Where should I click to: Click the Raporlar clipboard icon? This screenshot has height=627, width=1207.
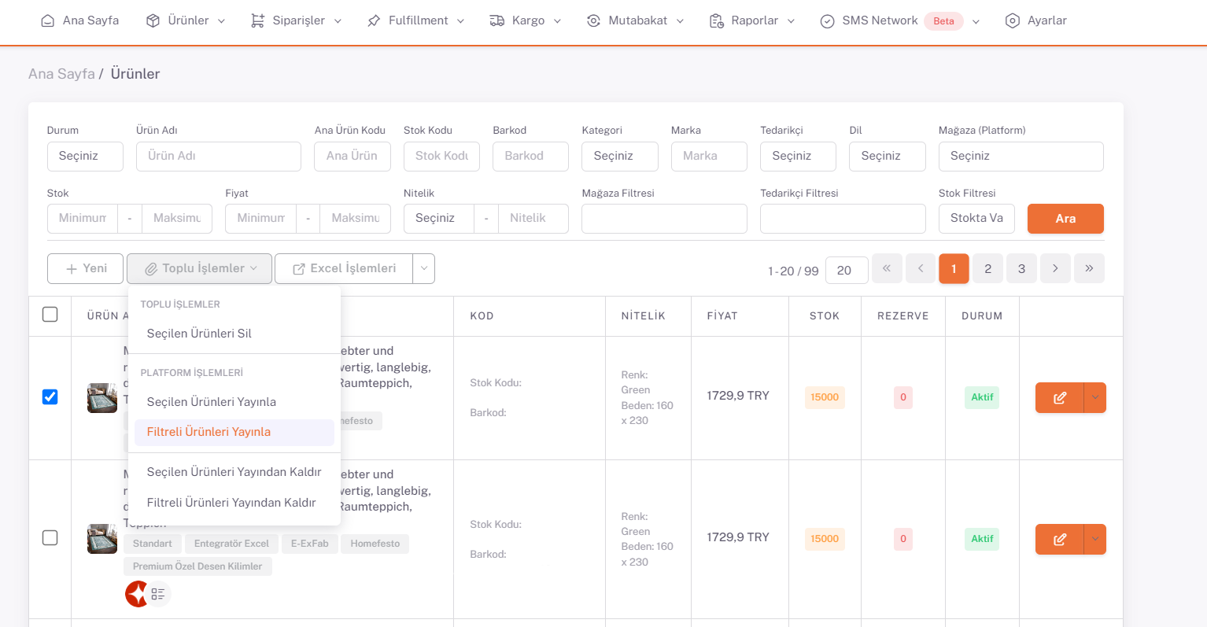coord(717,21)
